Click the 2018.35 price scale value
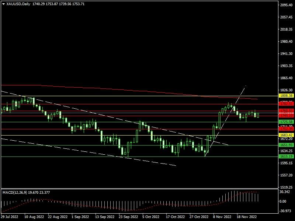This screenshot has width=295, height=221. 287,29
